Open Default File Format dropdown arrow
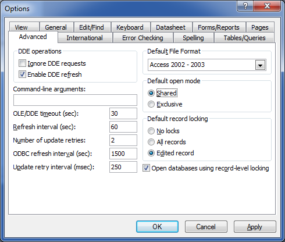The width and height of the screenshot is (285, 242). (x=260, y=65)
